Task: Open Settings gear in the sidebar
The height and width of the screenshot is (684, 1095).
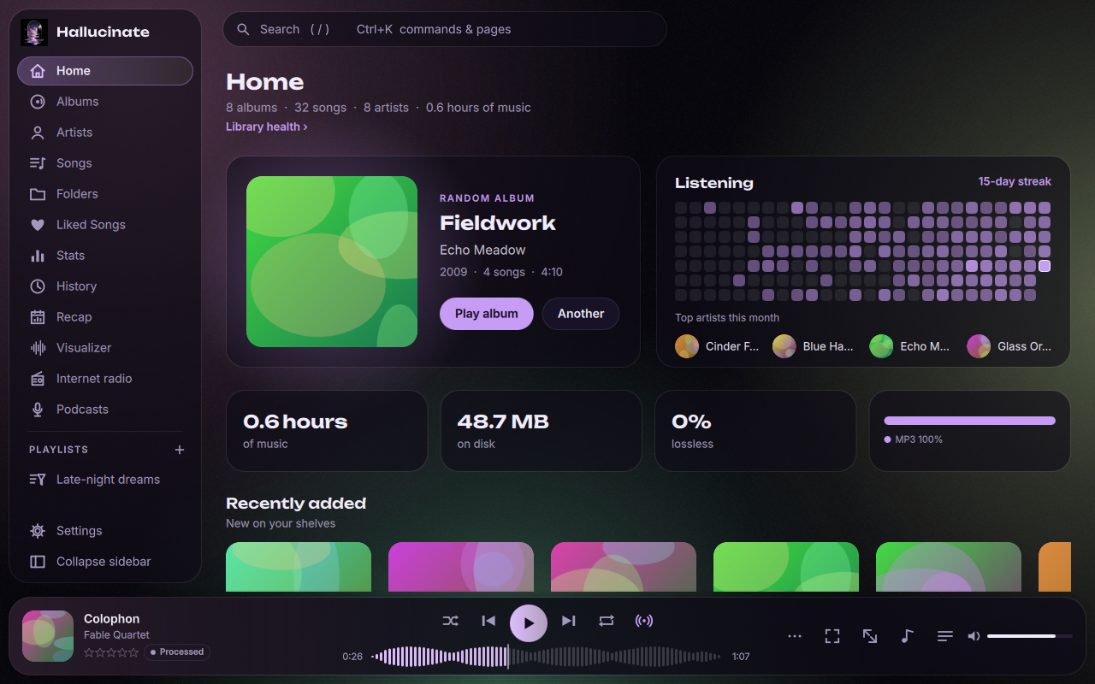Action: tap(105, 531)
